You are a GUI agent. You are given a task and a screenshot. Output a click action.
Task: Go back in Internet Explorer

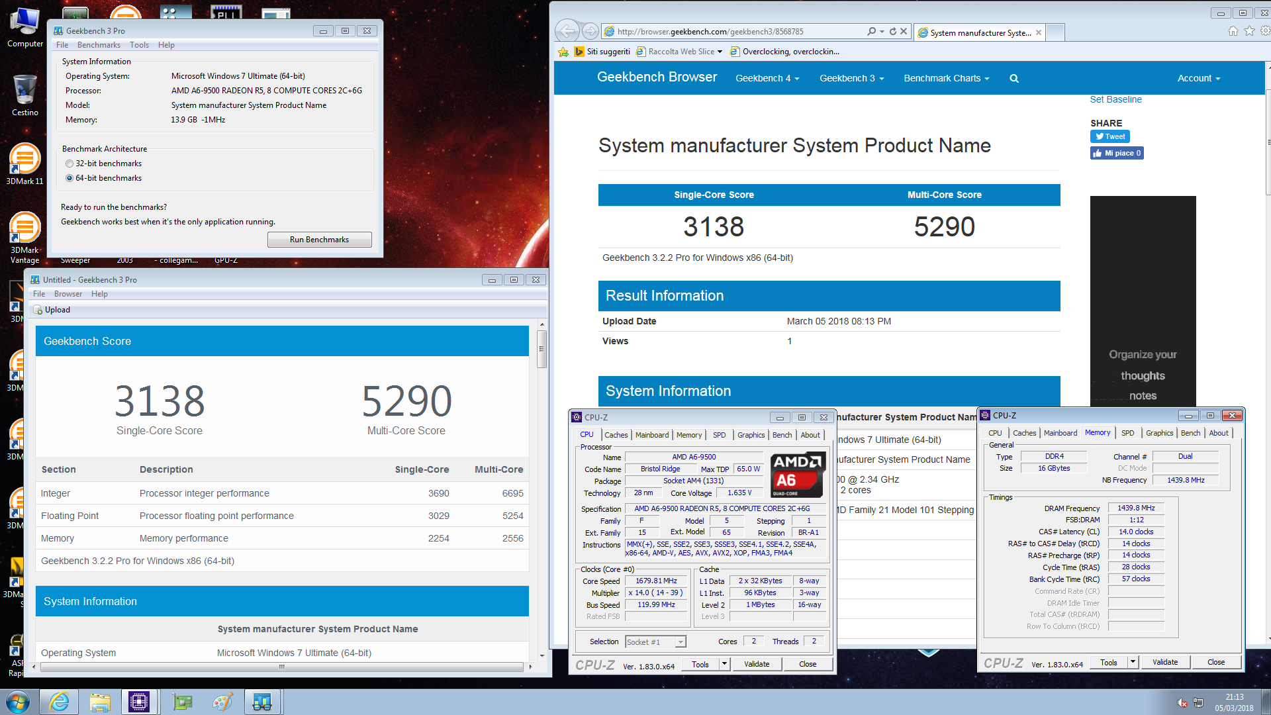(x=567, y=31)
